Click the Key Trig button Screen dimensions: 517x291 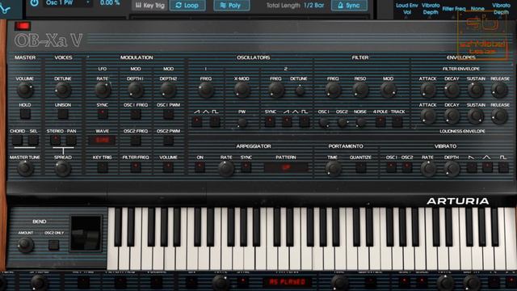[x=149, y=6]
